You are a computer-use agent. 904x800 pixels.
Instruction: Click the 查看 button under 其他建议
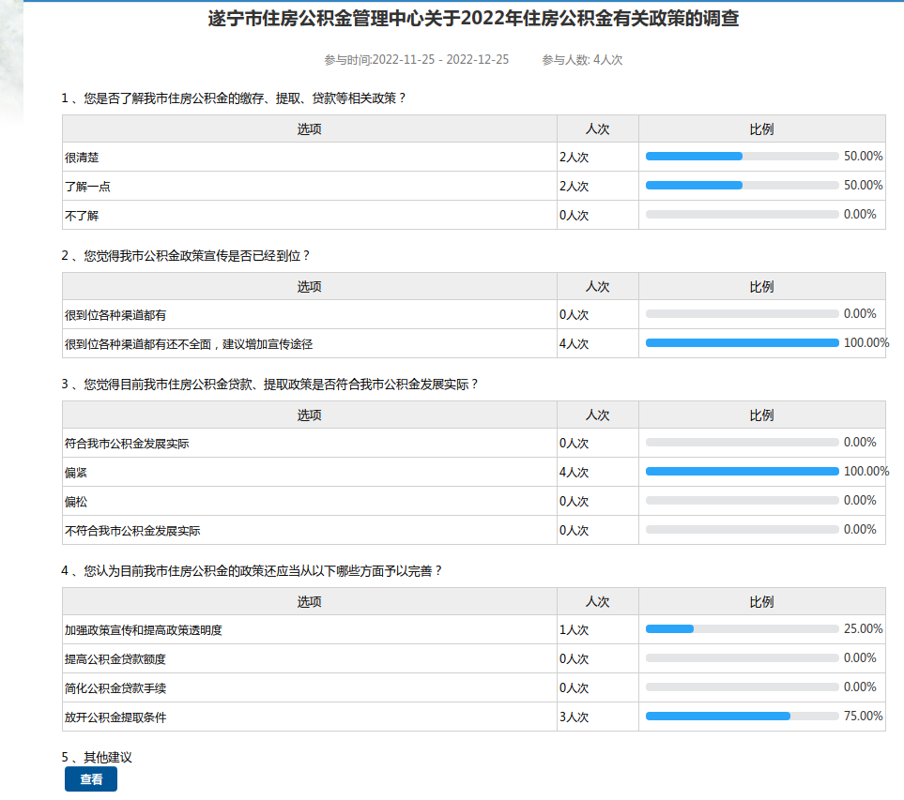click(x=91, y=779)
